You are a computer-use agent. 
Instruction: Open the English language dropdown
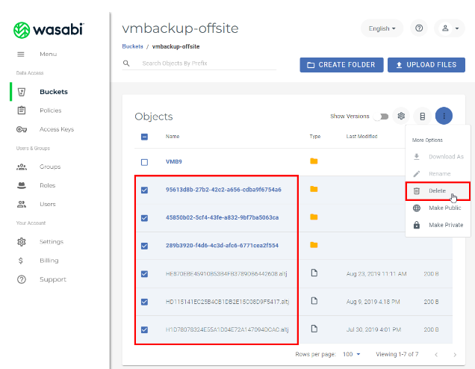(382, 28)
